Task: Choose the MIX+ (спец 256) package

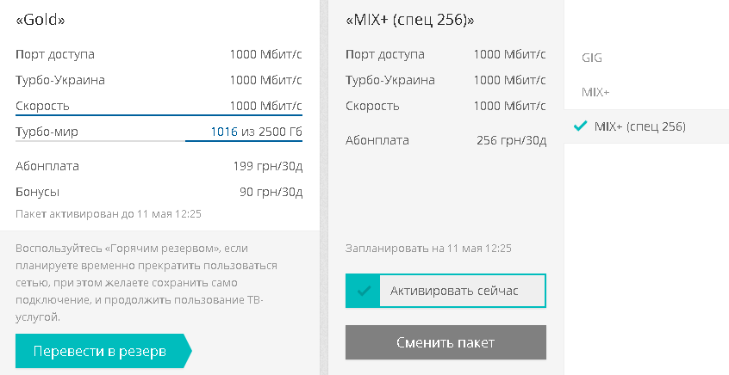Action: pos(639,126)
